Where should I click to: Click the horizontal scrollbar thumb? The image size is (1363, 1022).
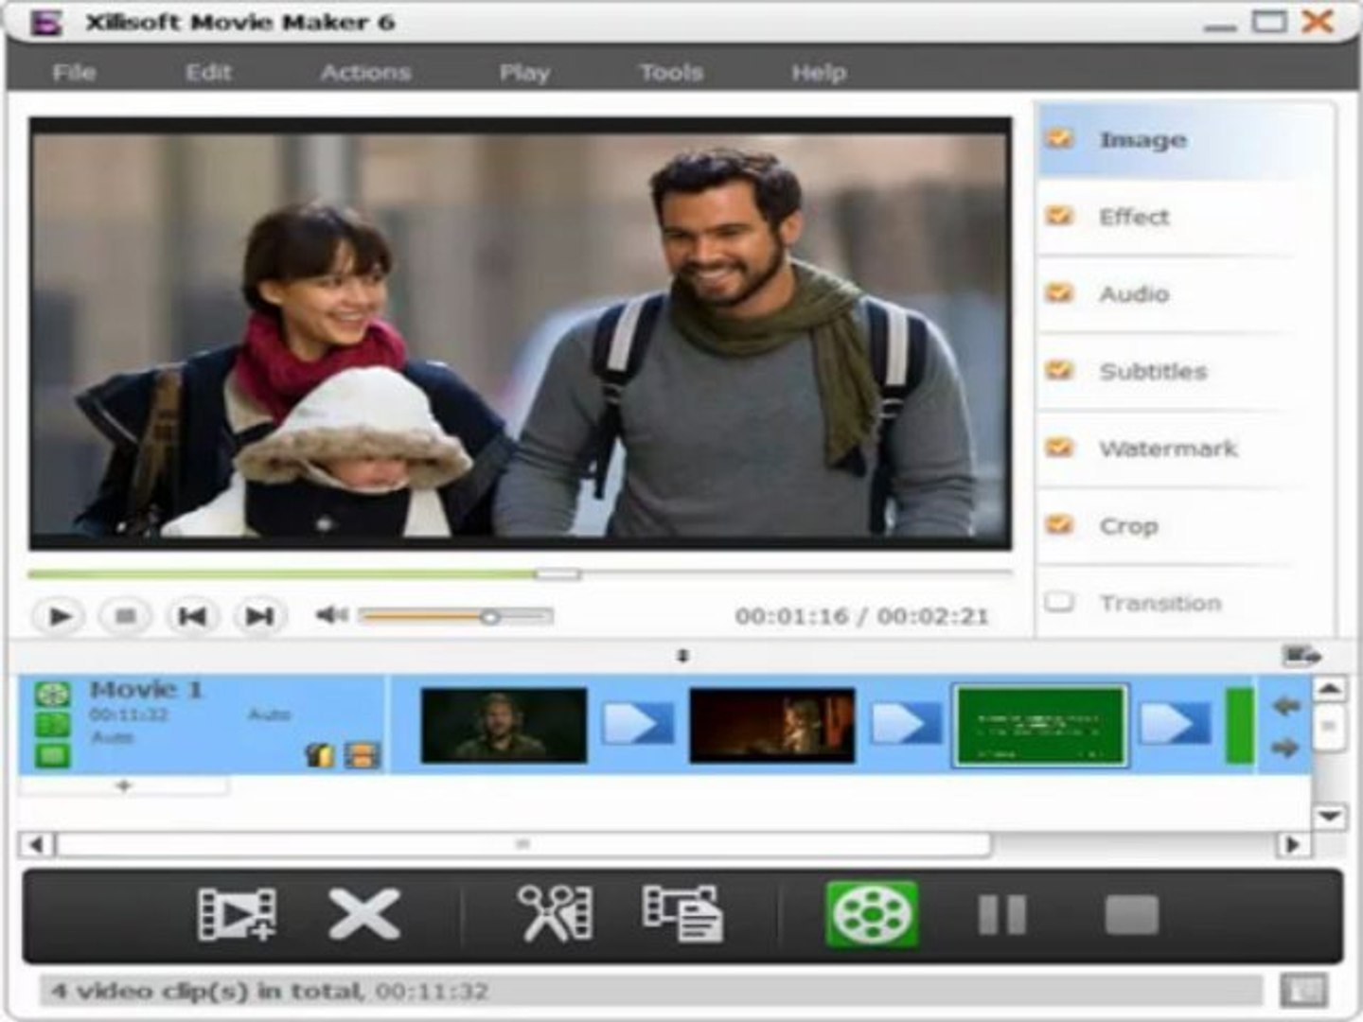tap(523, 844)
